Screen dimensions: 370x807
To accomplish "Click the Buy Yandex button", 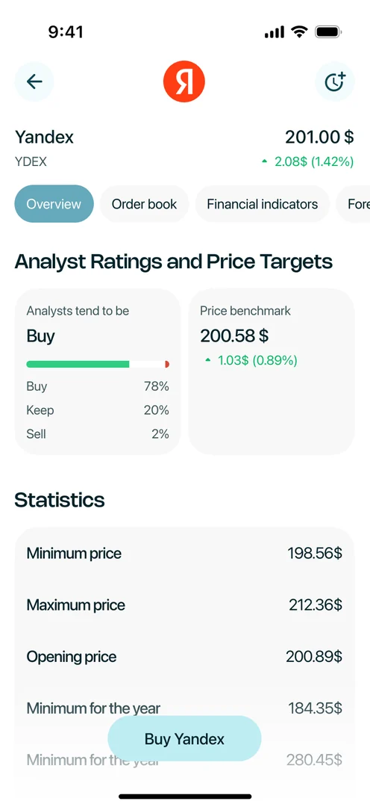I will (x=184, y=738).
